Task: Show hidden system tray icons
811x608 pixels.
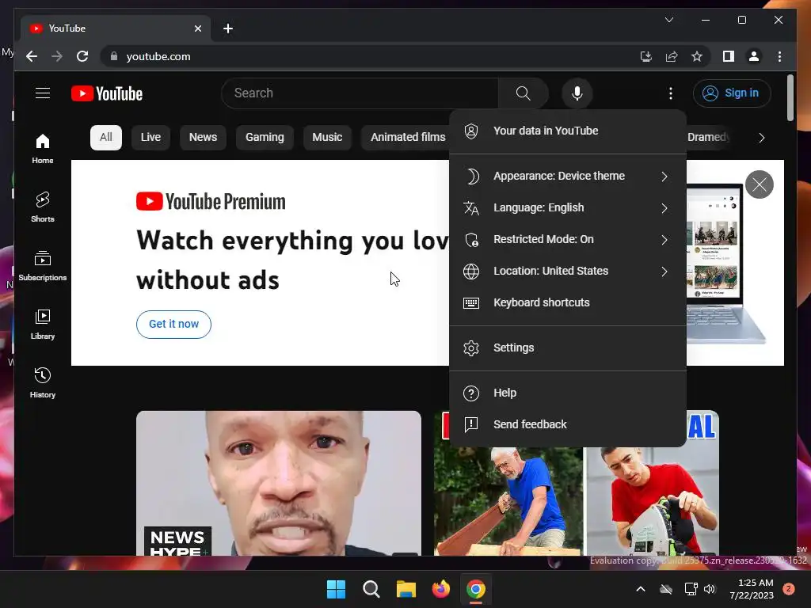Action: [x=640, y=589]
